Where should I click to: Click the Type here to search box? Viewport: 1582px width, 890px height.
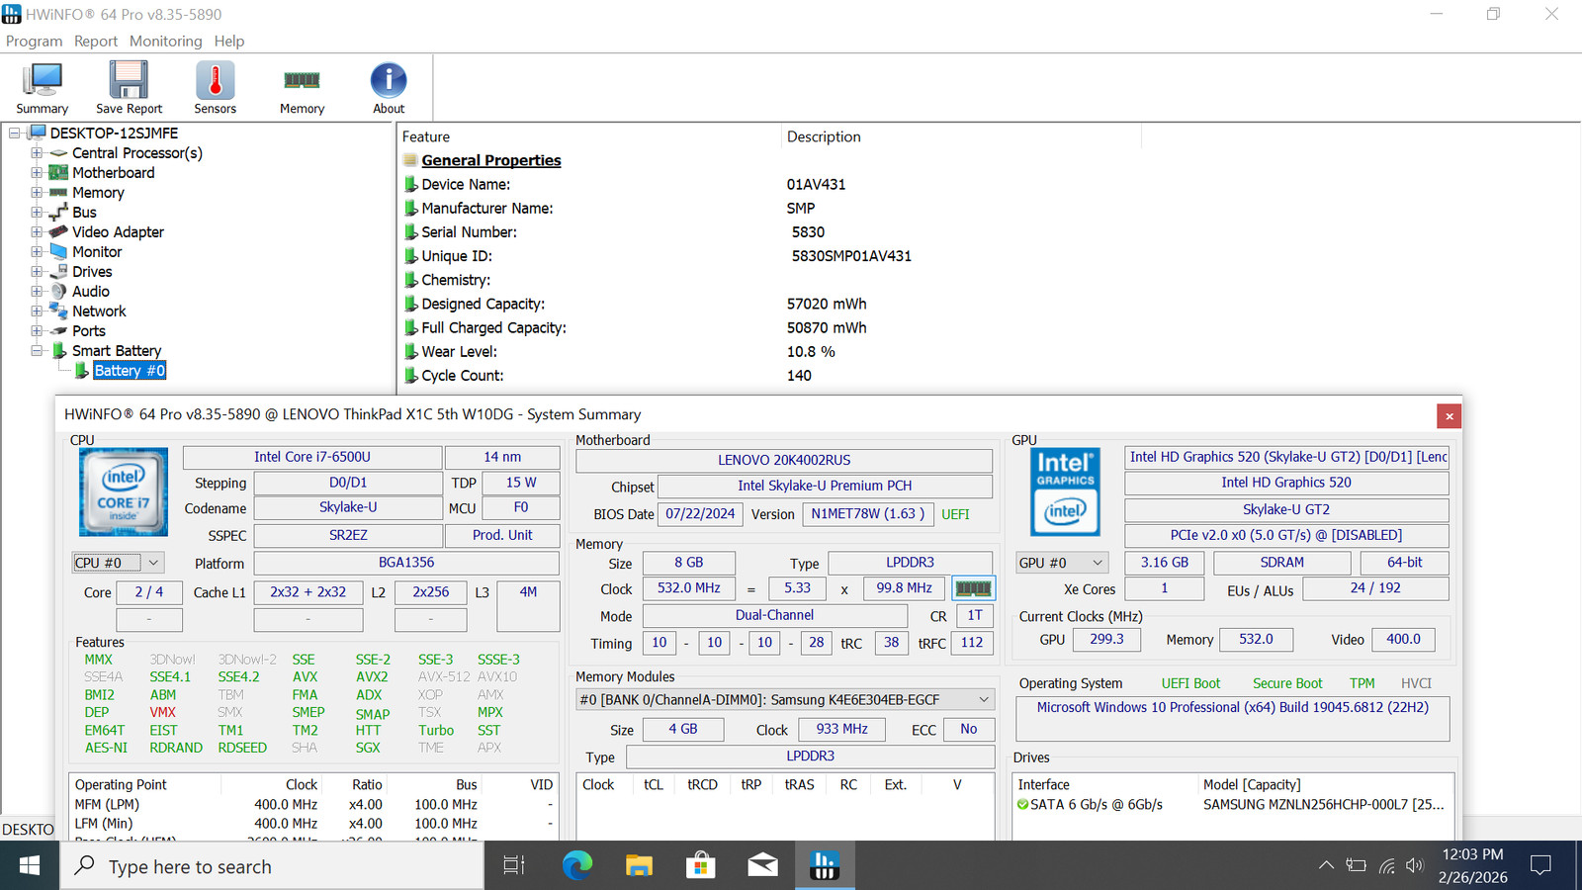pos(272,866)
